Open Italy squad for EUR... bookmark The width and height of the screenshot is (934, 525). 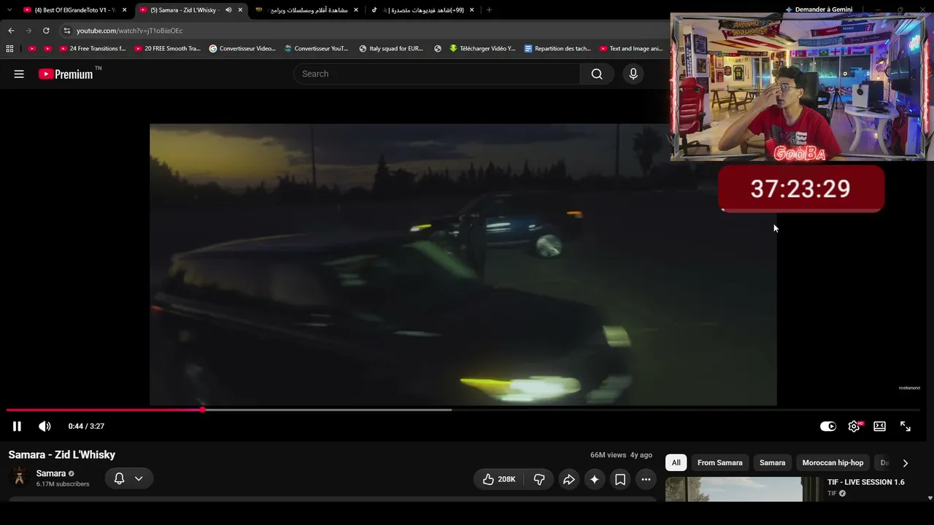[391, 49]
